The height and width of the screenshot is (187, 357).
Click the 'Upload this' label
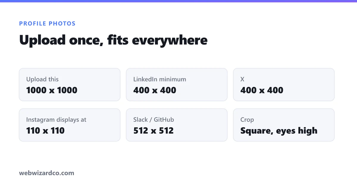click(x=43, y=79)
